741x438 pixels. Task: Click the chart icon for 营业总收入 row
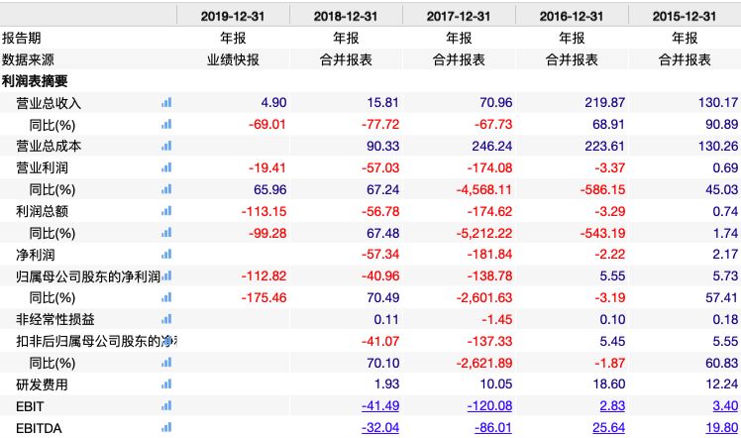tap(166, 102)
